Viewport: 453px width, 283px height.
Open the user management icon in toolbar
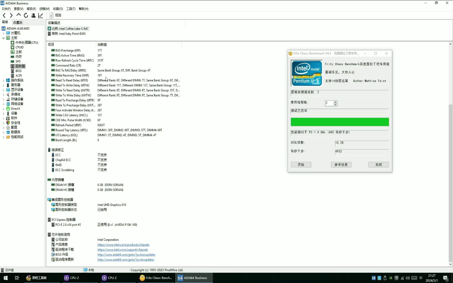[33, 15]
